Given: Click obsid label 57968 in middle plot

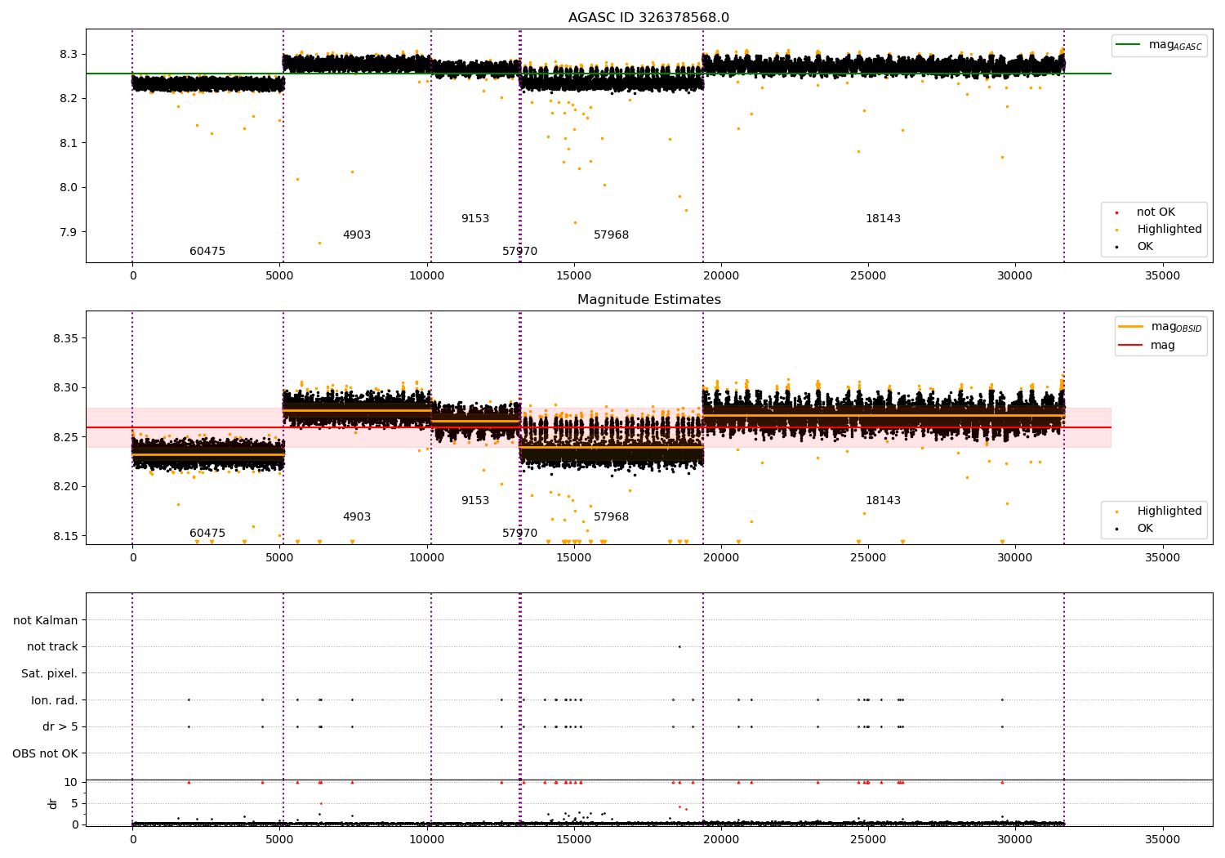Looking at the screenshot, I should coord(612,517).
